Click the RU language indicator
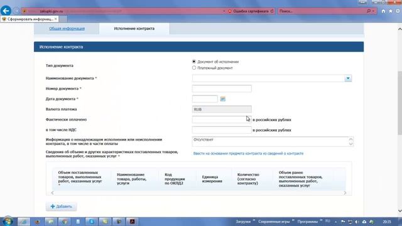The height and width of the screenshot is (226, 402). (x=328, y=221)
